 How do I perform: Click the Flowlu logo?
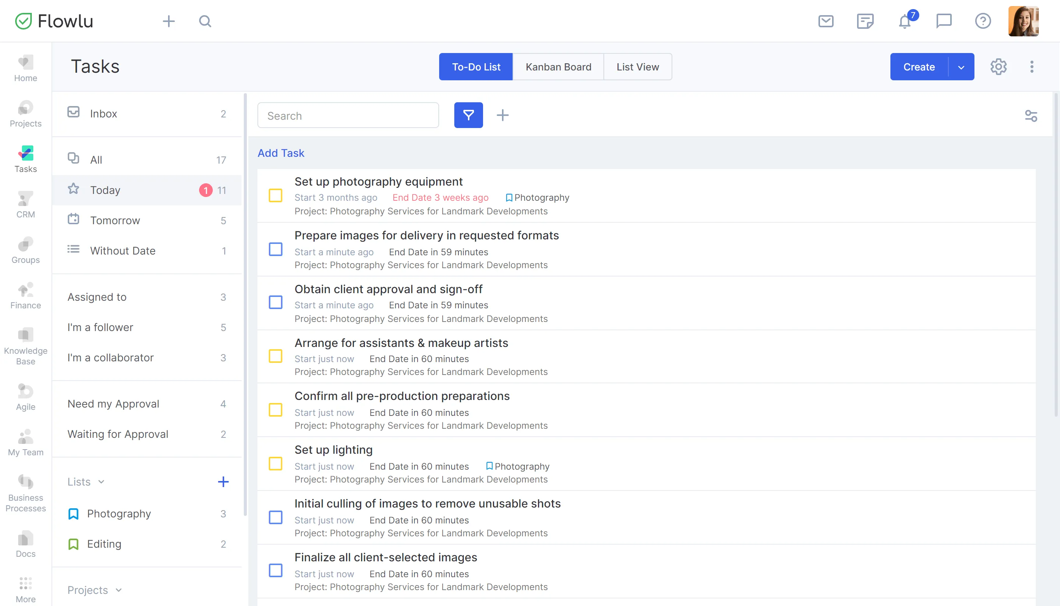(x=54, y=21)
